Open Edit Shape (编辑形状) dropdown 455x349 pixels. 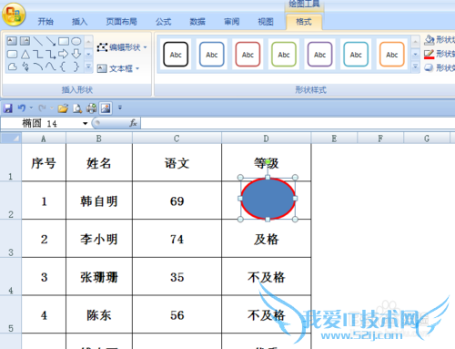[x=122, y=47]
